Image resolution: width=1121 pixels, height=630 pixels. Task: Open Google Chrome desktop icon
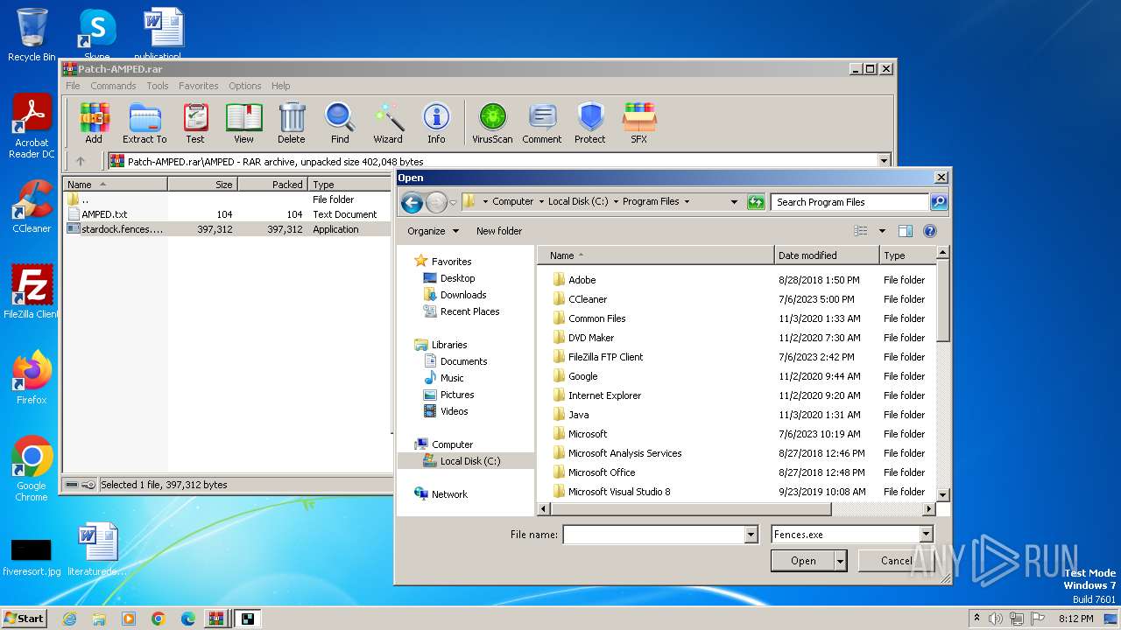[x=32, y=469]
